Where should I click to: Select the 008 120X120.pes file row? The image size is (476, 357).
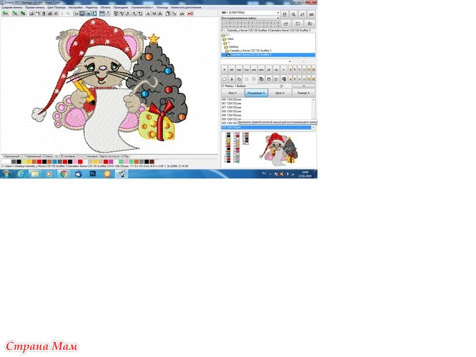pos(232,111)
